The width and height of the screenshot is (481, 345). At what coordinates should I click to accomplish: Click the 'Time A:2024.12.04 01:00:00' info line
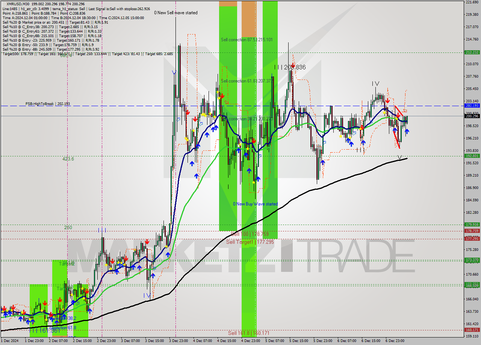tap(73, 18)
